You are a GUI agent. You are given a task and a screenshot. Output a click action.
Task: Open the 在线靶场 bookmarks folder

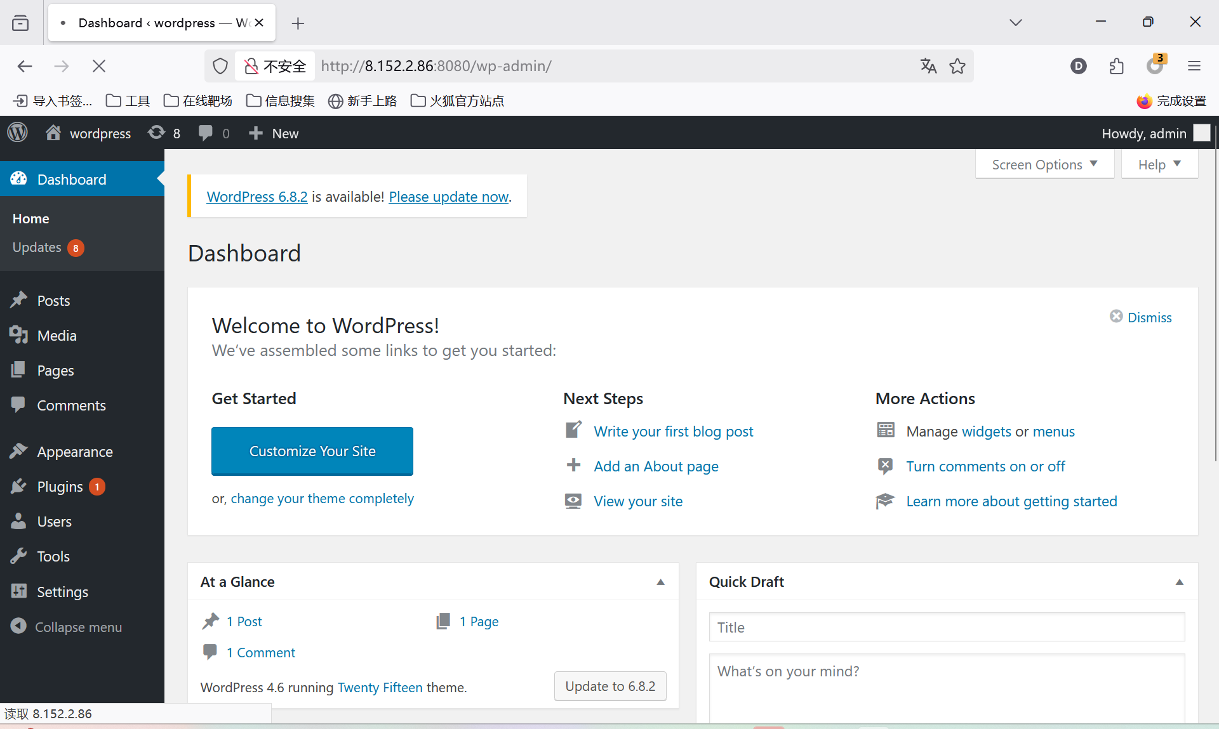[x=197, y=101]
